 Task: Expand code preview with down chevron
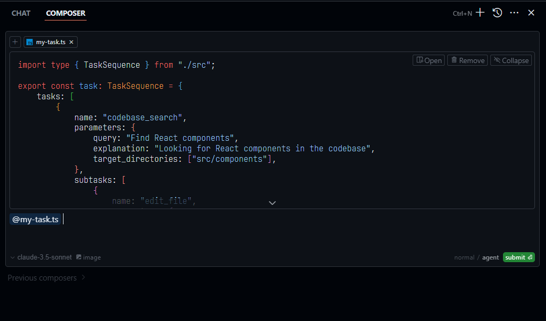272,203
